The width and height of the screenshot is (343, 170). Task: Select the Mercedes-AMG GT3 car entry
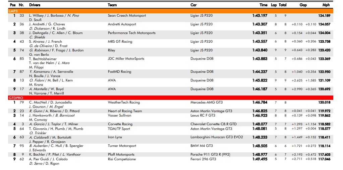pyautogui.click(x=206, y=102)
